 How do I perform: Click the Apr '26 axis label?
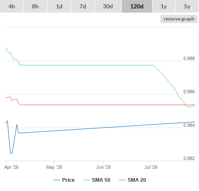(x=11, y=167)
